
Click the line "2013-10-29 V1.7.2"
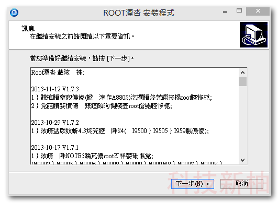click(55, 123)
